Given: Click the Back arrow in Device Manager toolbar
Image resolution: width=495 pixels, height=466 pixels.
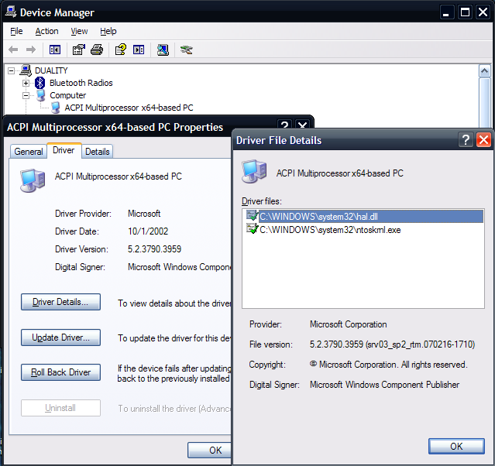Looking at the screenshot, I should click(13, 50).
